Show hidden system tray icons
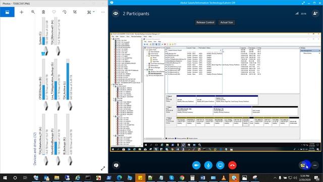323x182 pixels. (275, 177)
